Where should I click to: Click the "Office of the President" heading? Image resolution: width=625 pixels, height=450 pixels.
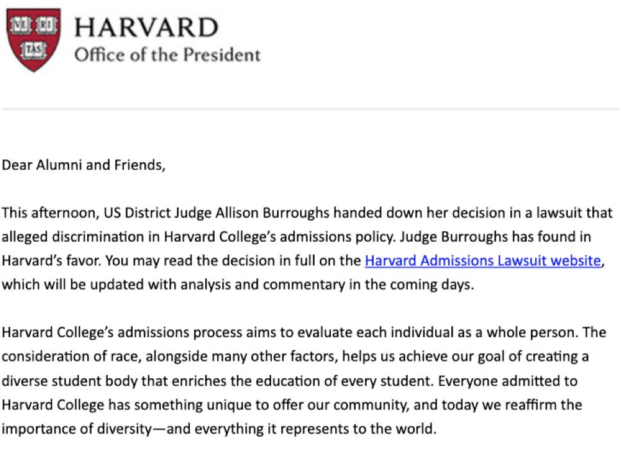click(167, 55)
